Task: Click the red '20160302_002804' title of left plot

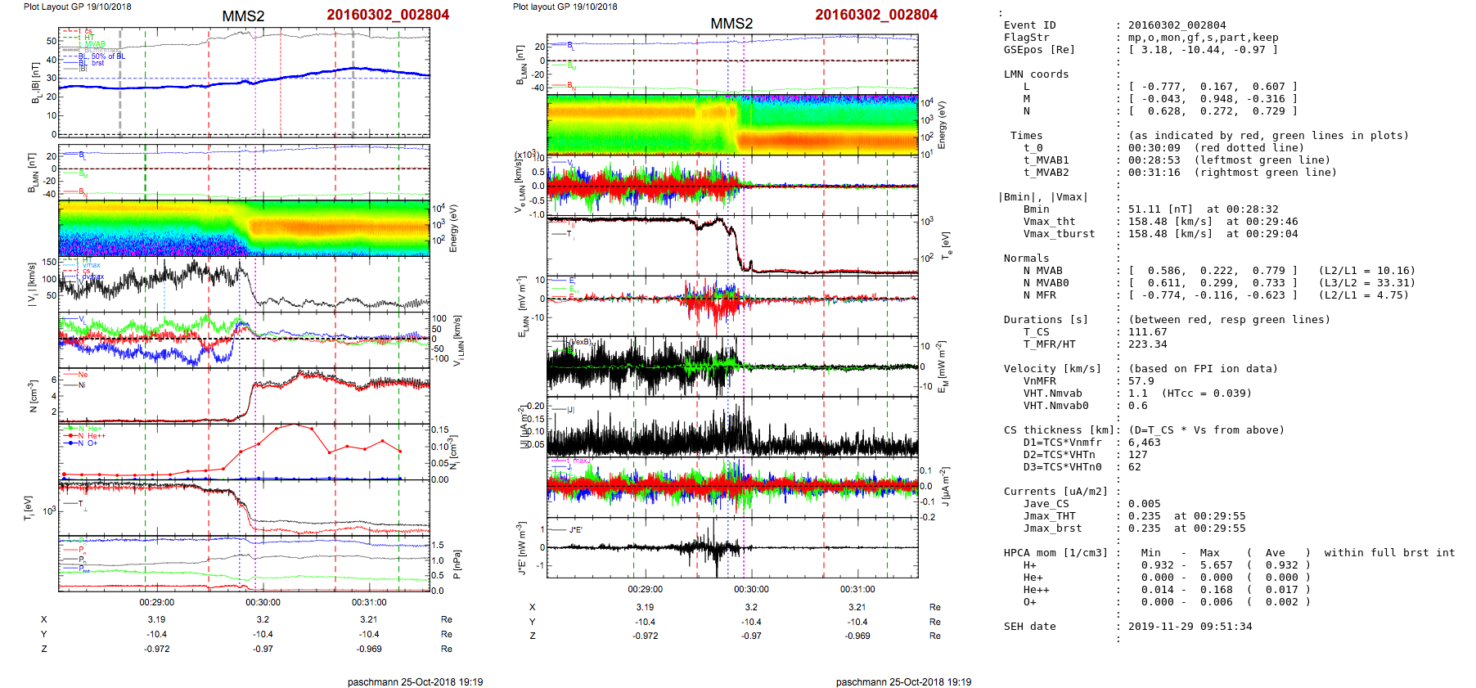Action: (388, 15)
